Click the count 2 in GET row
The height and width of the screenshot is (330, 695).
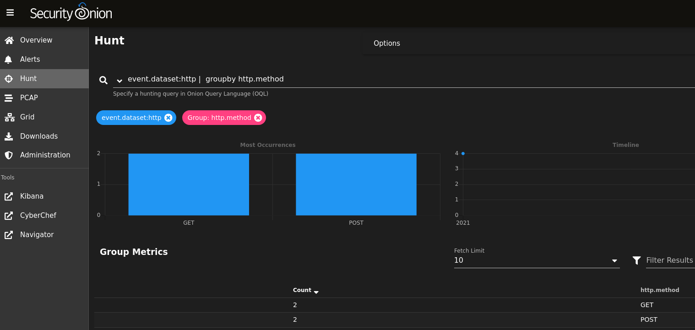(295, 305)
